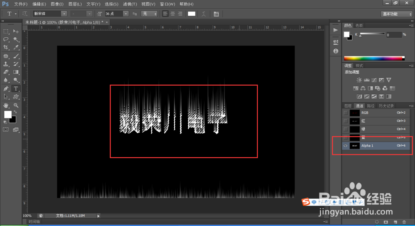415x226 pixels.
Task: Select the Gradient tool
Action: point(16,72)
